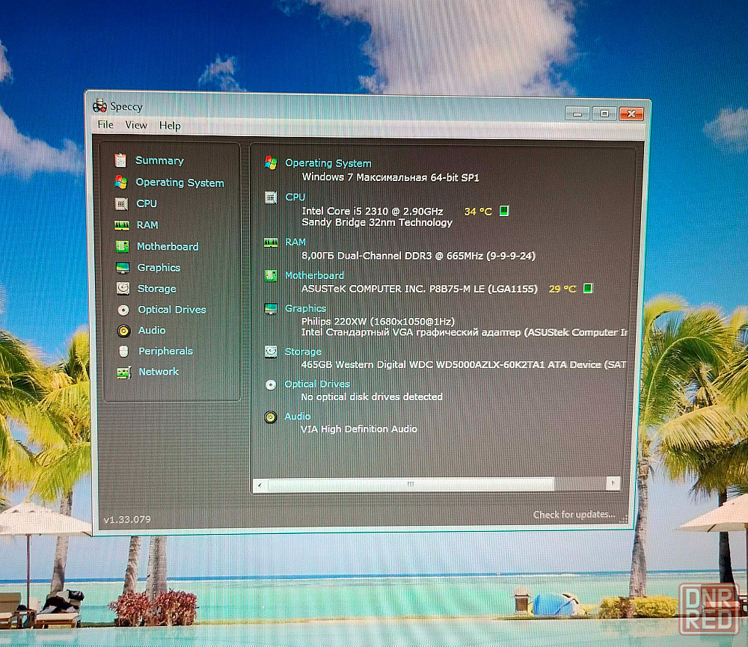This screenshot has height=647, width=748.
Task: Click the Optical Drives disc icon in sidebar
Action: 123,310
